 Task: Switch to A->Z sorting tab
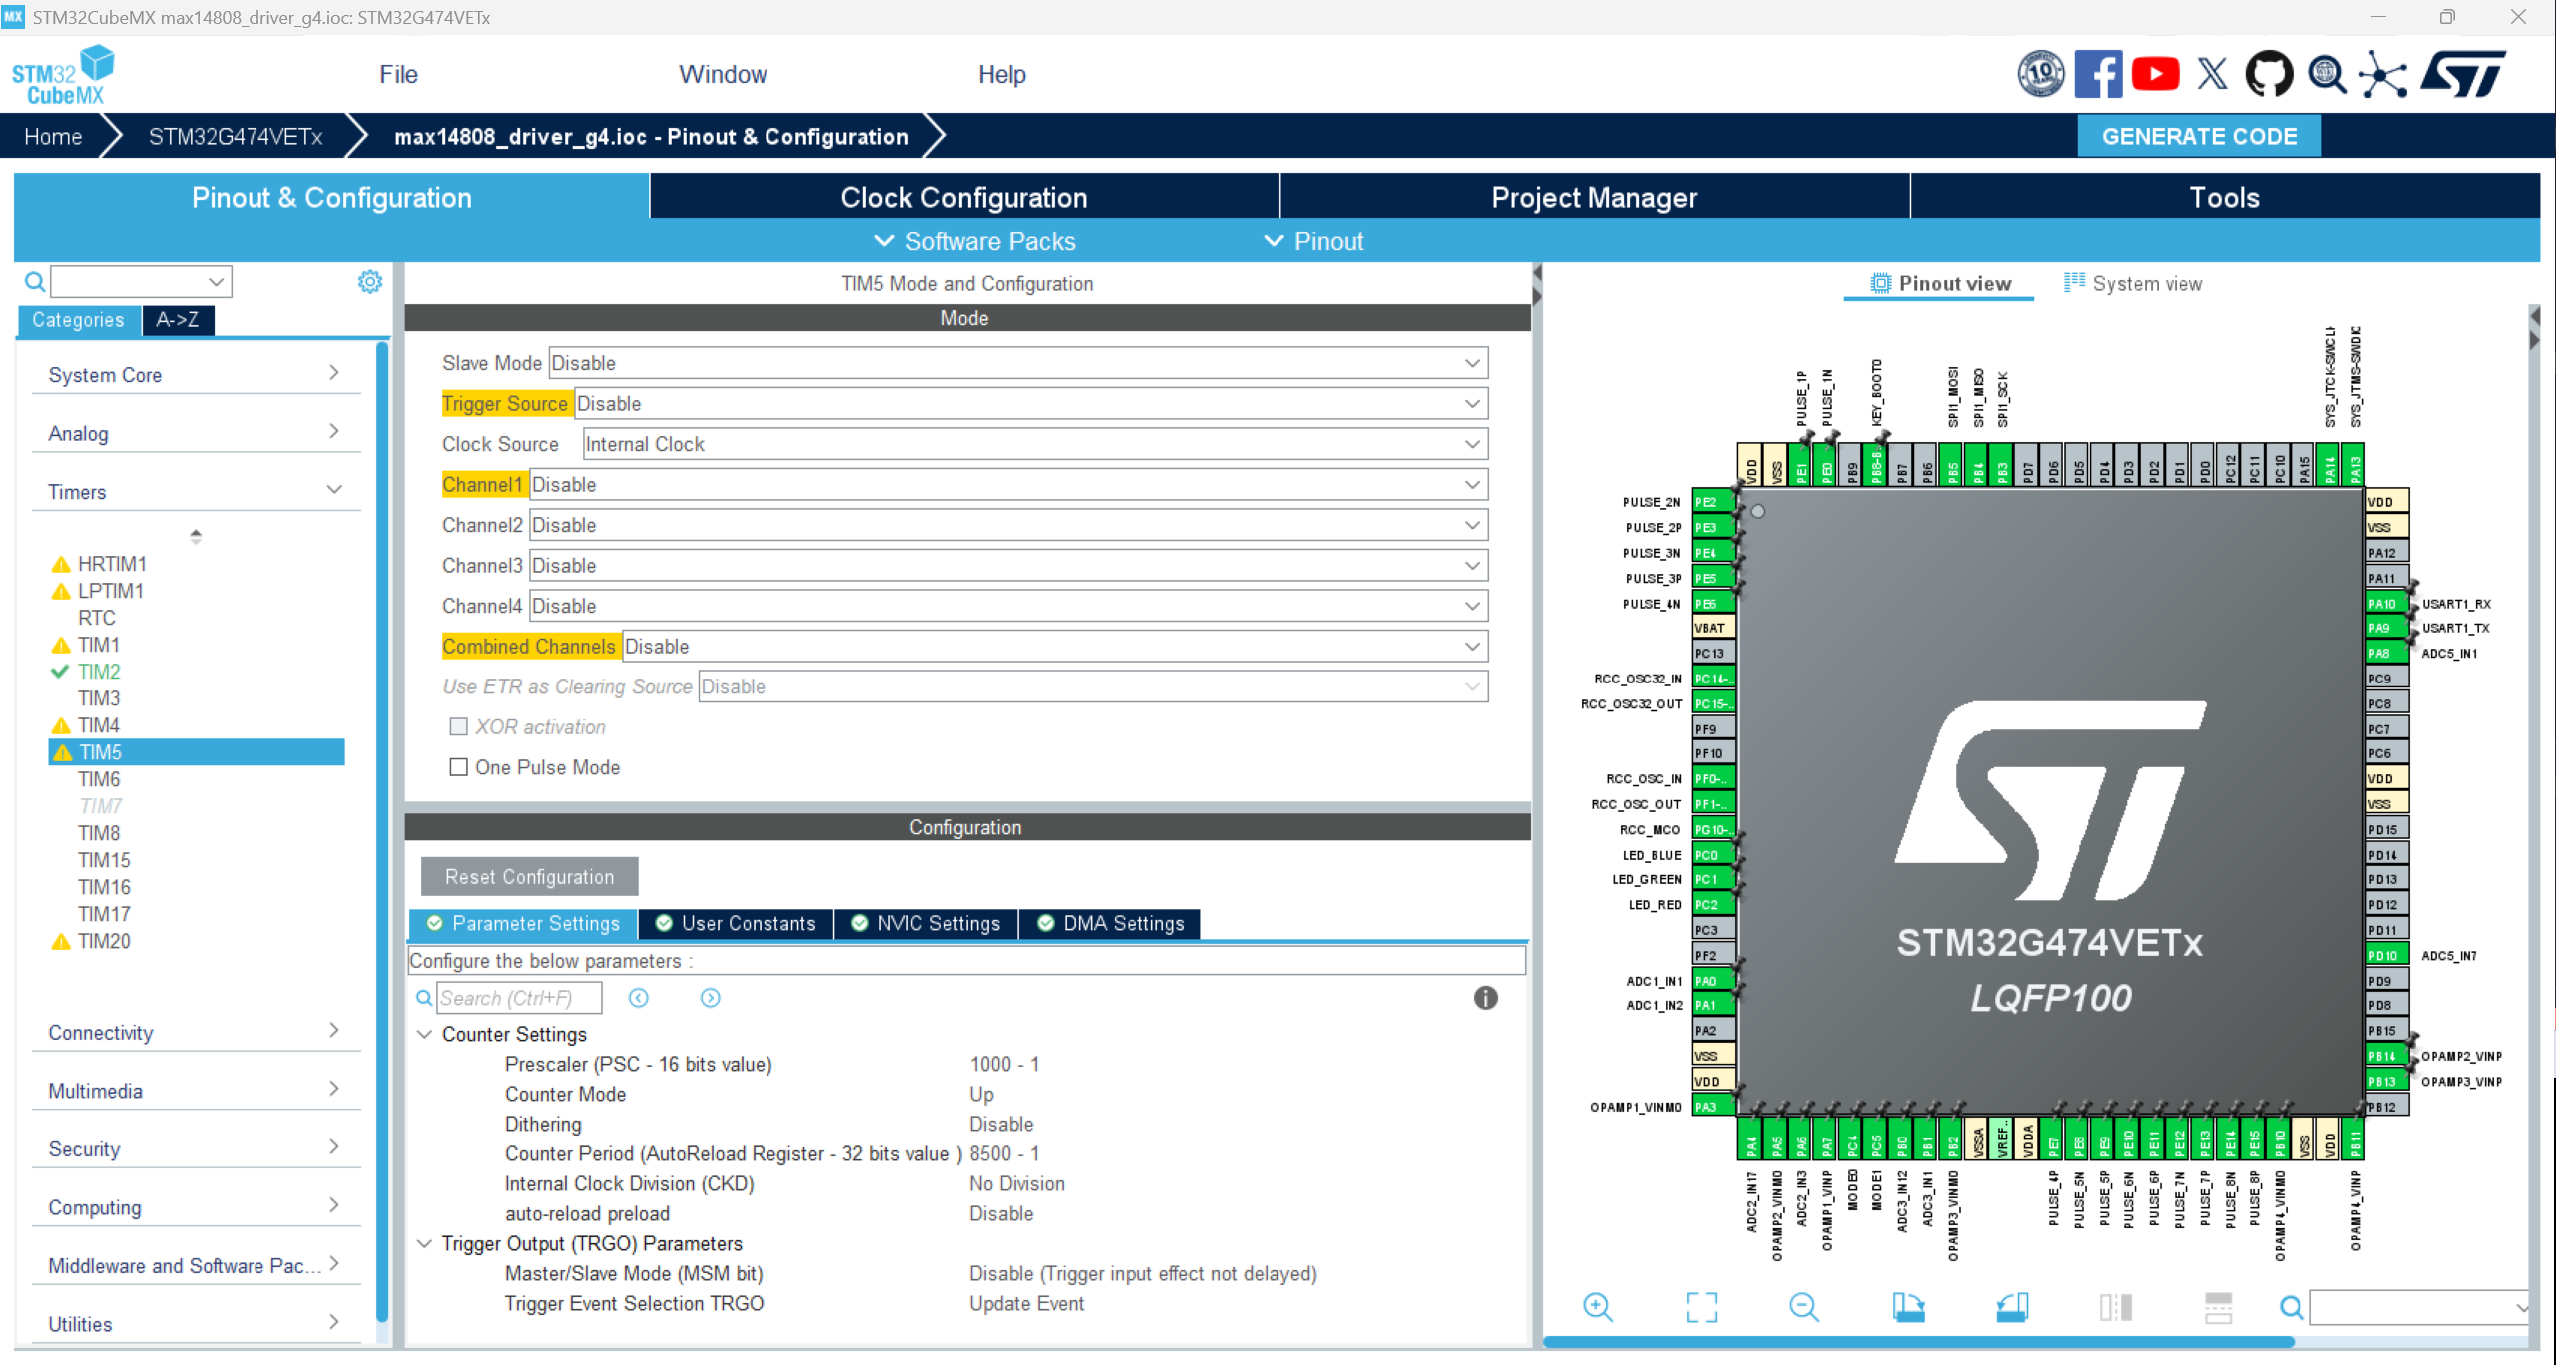click(177, 320)
